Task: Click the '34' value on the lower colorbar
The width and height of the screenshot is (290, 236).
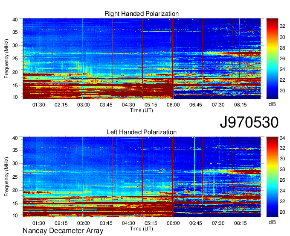Action: click(282, 138)
